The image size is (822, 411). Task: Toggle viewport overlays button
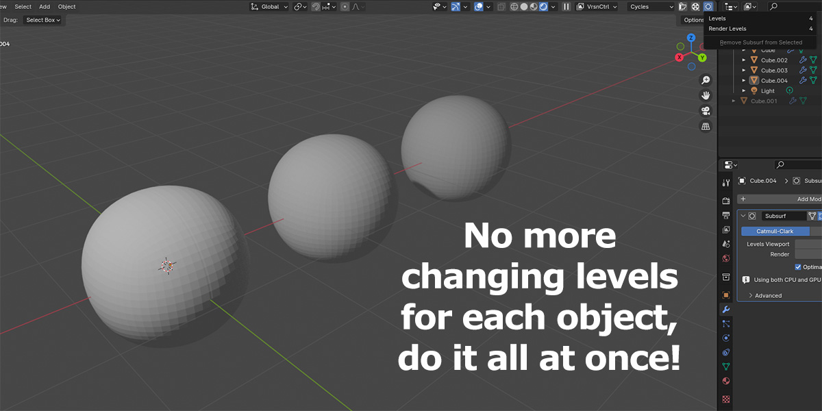(479, 7)
